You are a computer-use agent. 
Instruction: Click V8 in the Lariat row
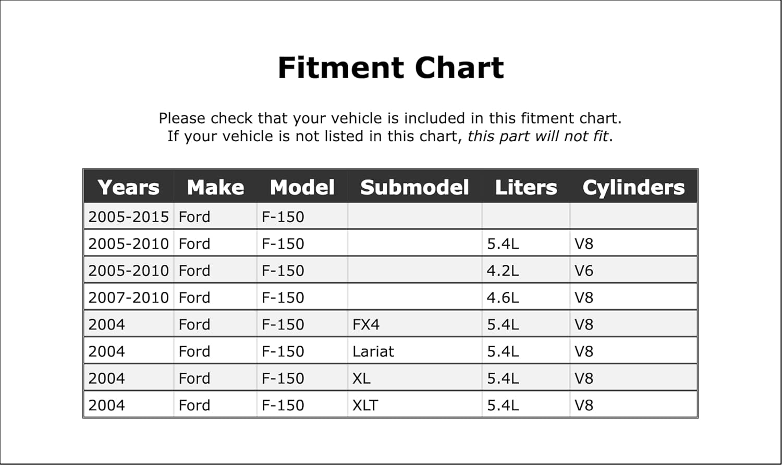tap(583, 351)
